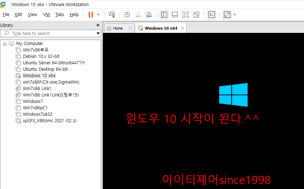This screenshot has width=304, height=189.
Task: Collapse the My Computer tree node
Action: [5, 44]
